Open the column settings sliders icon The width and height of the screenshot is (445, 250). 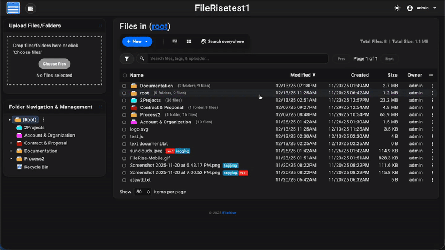coord(175,41)
